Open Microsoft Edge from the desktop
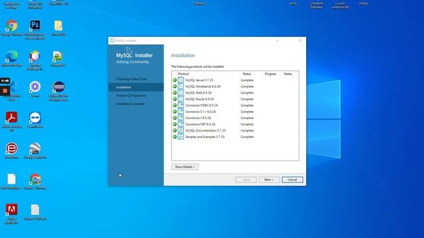The width and height of the screenshot is (424, 238). coord(12,56)
